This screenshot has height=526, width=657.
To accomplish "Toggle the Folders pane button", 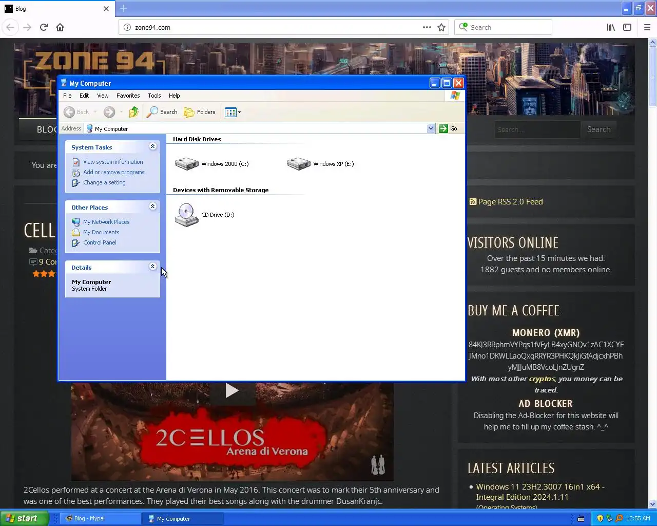I will tap(200, 112).
